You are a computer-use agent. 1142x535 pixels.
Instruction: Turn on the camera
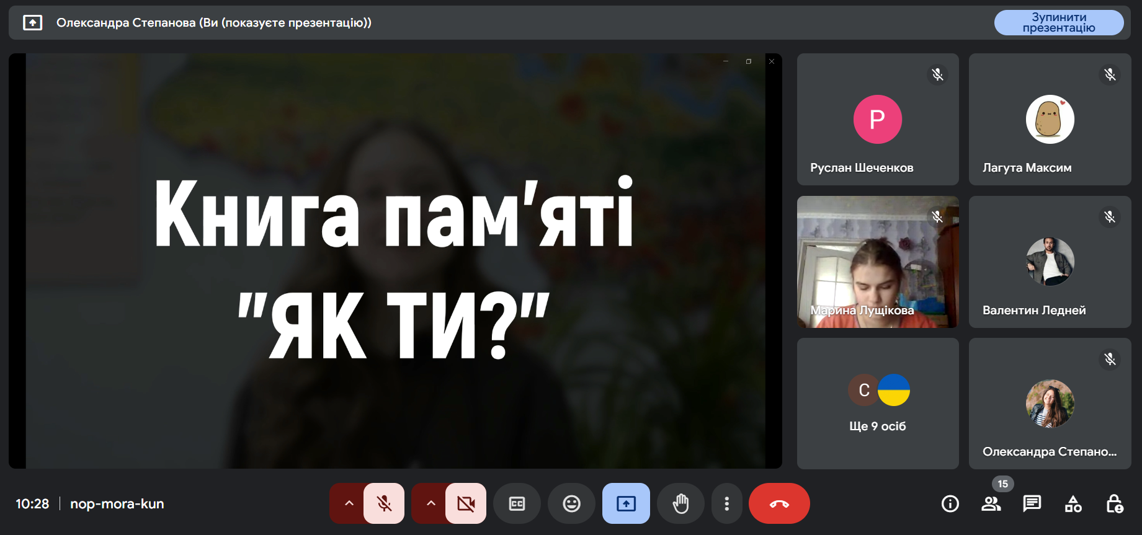pyautogui.click(x=466, y=504)
